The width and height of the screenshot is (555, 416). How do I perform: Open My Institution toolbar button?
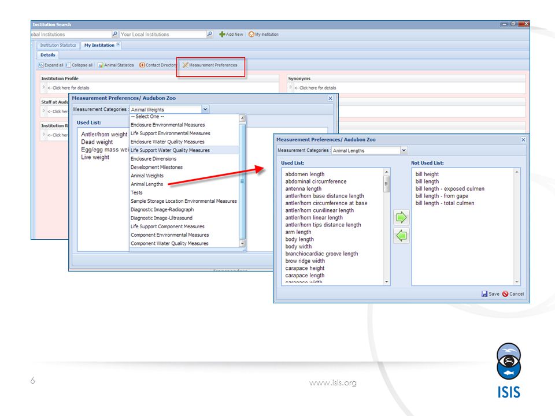[x=264, y=34]
